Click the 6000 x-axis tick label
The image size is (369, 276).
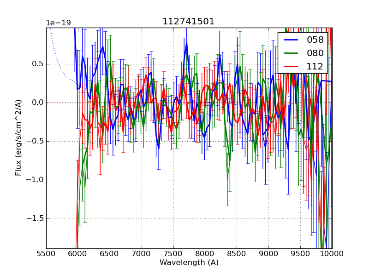(78, 254)
